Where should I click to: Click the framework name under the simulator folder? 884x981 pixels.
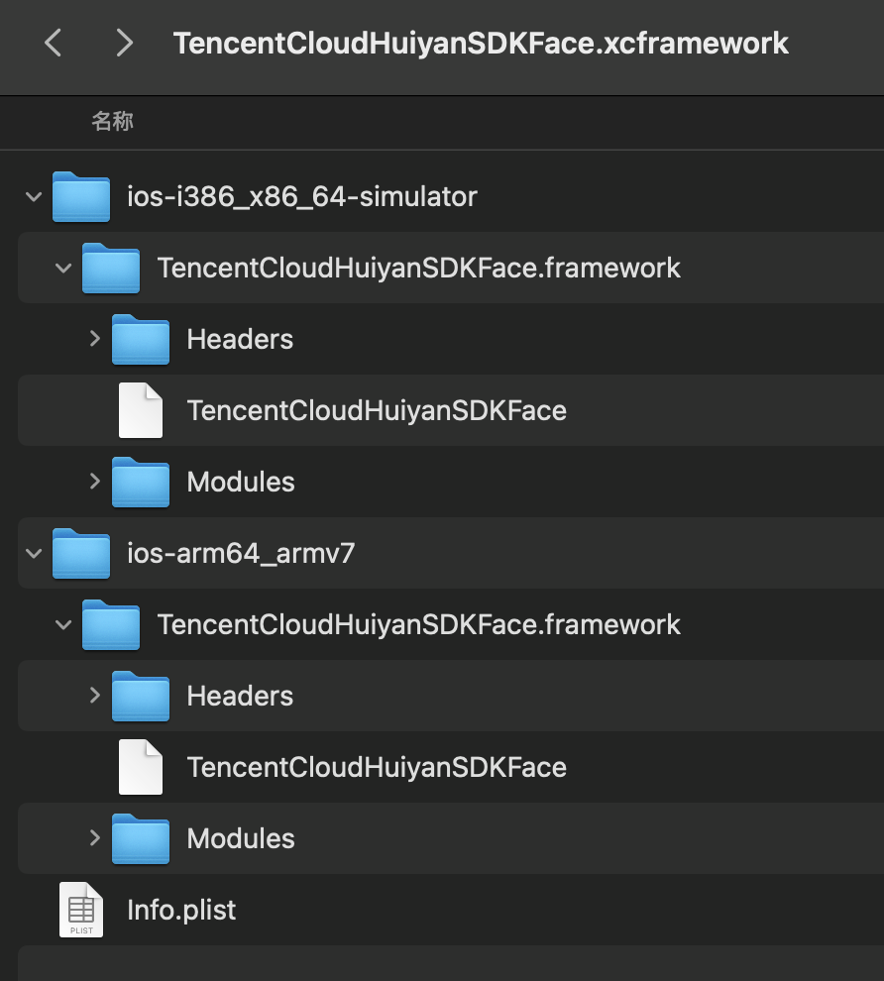pyautogui.click(x=418, y=269)
